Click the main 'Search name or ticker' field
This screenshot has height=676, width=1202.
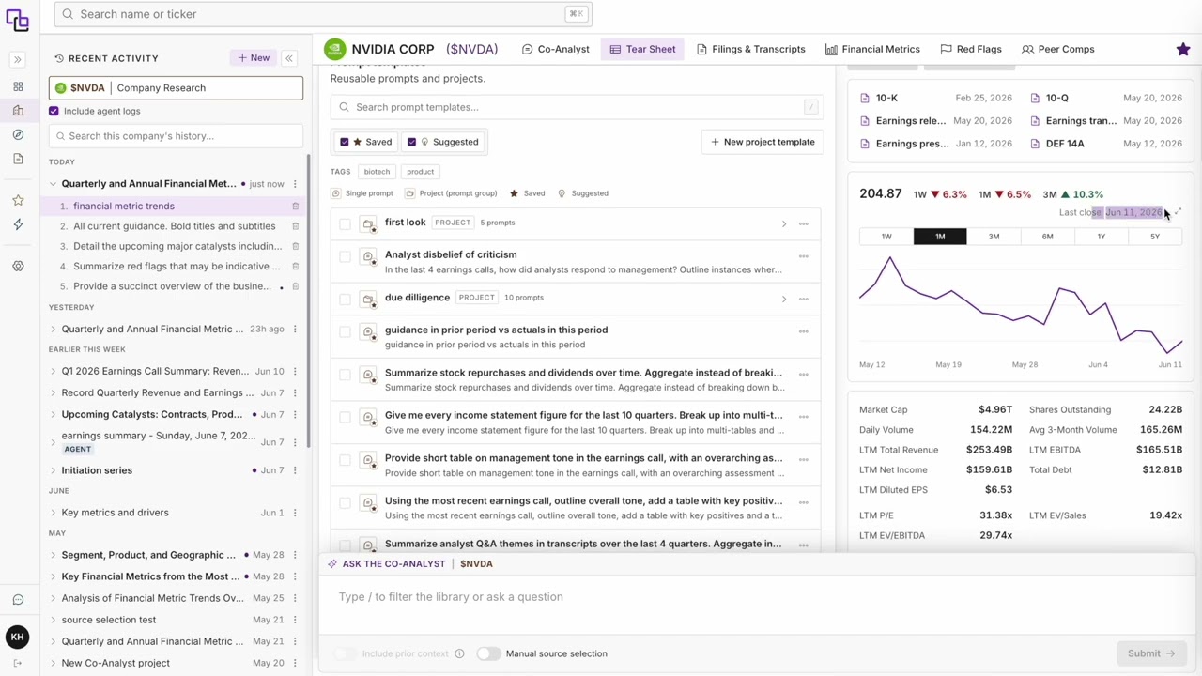(323, 14)
